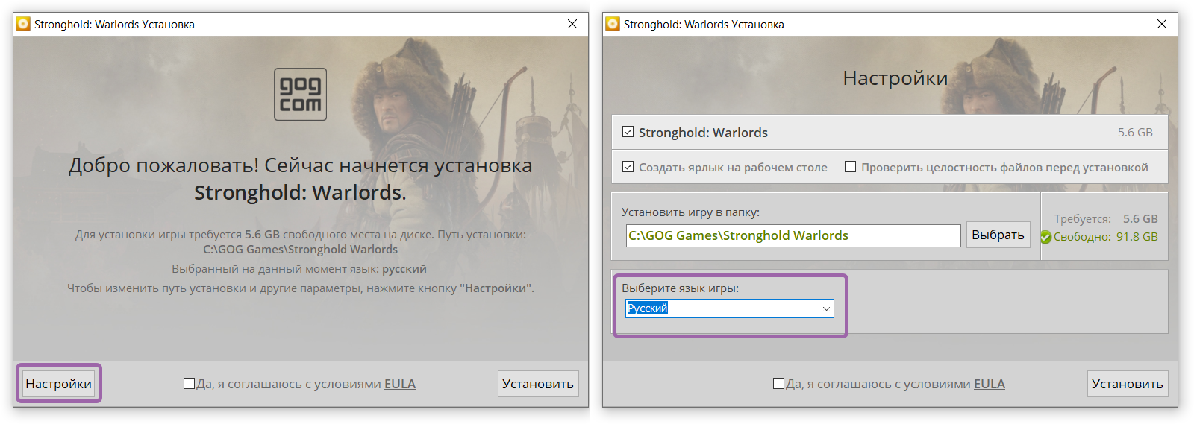Click Установить in the settings window
The width and height of the screenshot is (1194, 424).
[x=1128, y=384]
